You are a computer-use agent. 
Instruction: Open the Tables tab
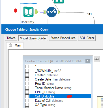click(x=11, y=38)
